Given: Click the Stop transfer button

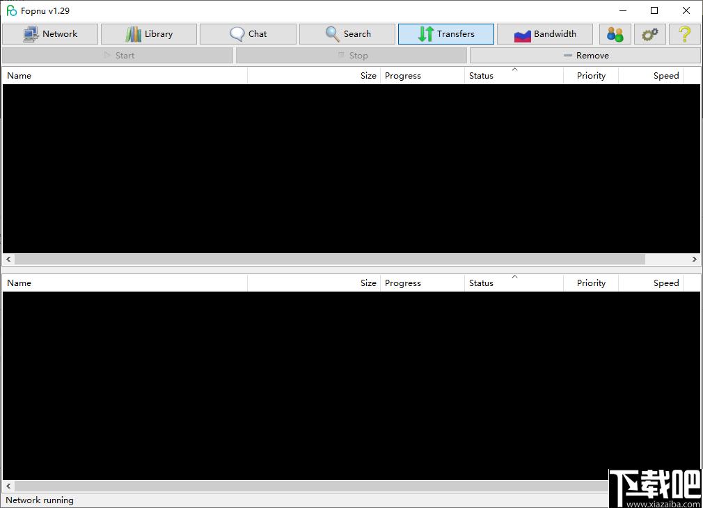Looking at the screenshot, I should (351, 56).
